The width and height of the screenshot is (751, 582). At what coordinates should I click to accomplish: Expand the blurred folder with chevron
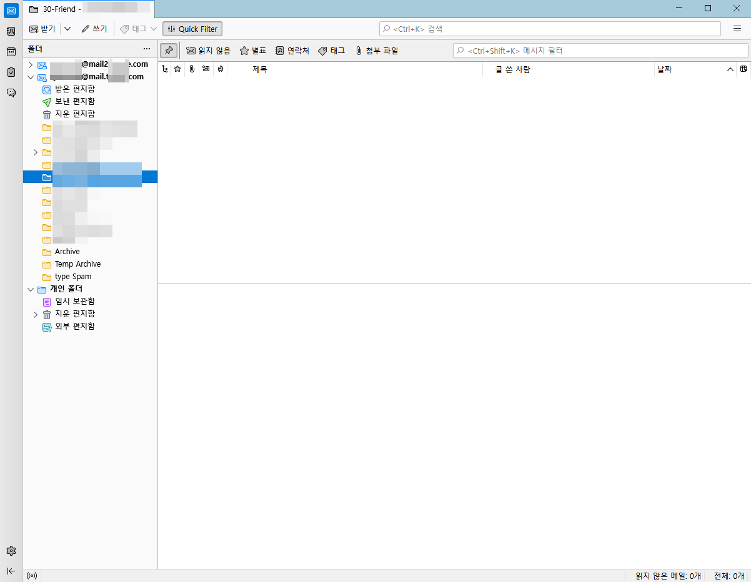[x=36, y=152]
